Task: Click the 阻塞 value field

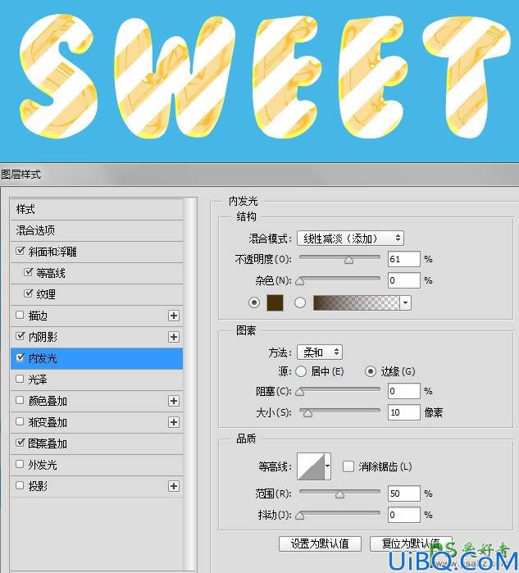Action: (x=404, y=391)
